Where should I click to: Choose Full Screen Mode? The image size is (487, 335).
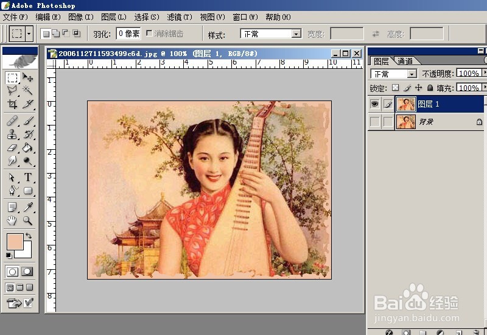[x=30, y=287]
